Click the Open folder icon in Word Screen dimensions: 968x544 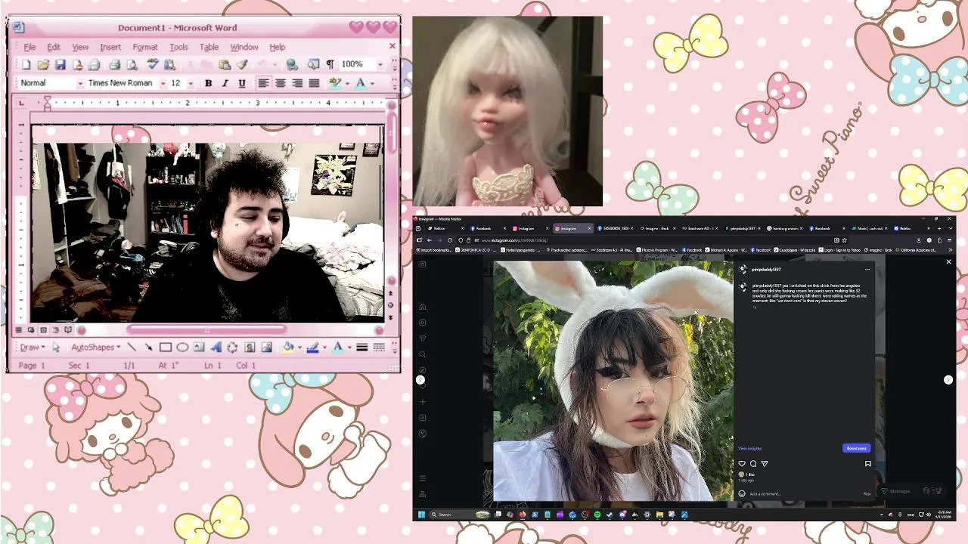pyautogui.click(x=43, y=65)
